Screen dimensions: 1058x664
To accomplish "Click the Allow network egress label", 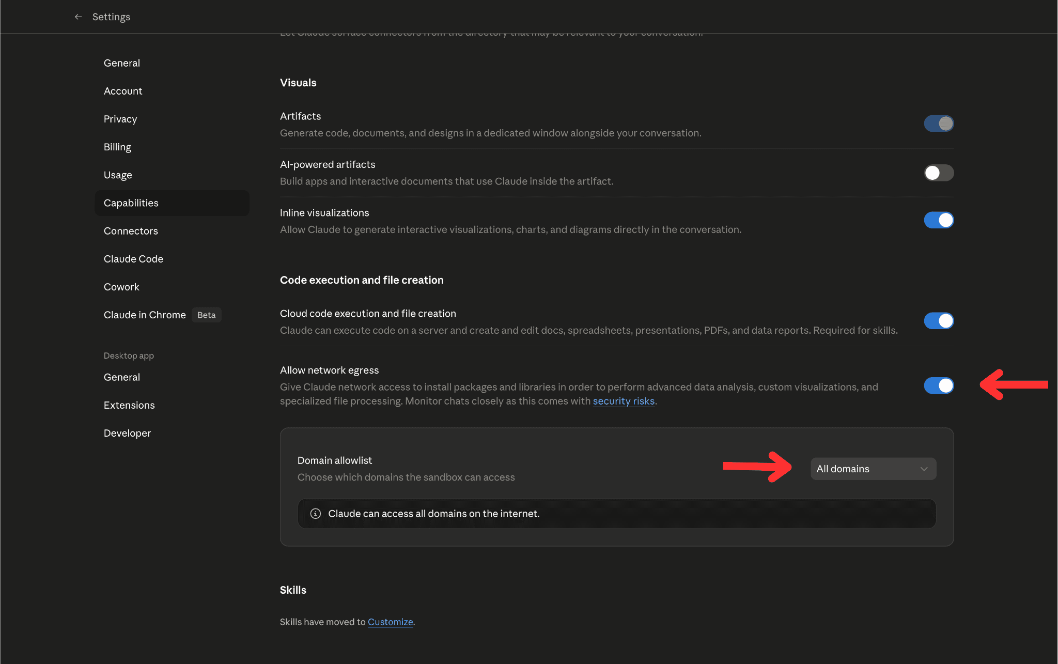I will 329,370.
